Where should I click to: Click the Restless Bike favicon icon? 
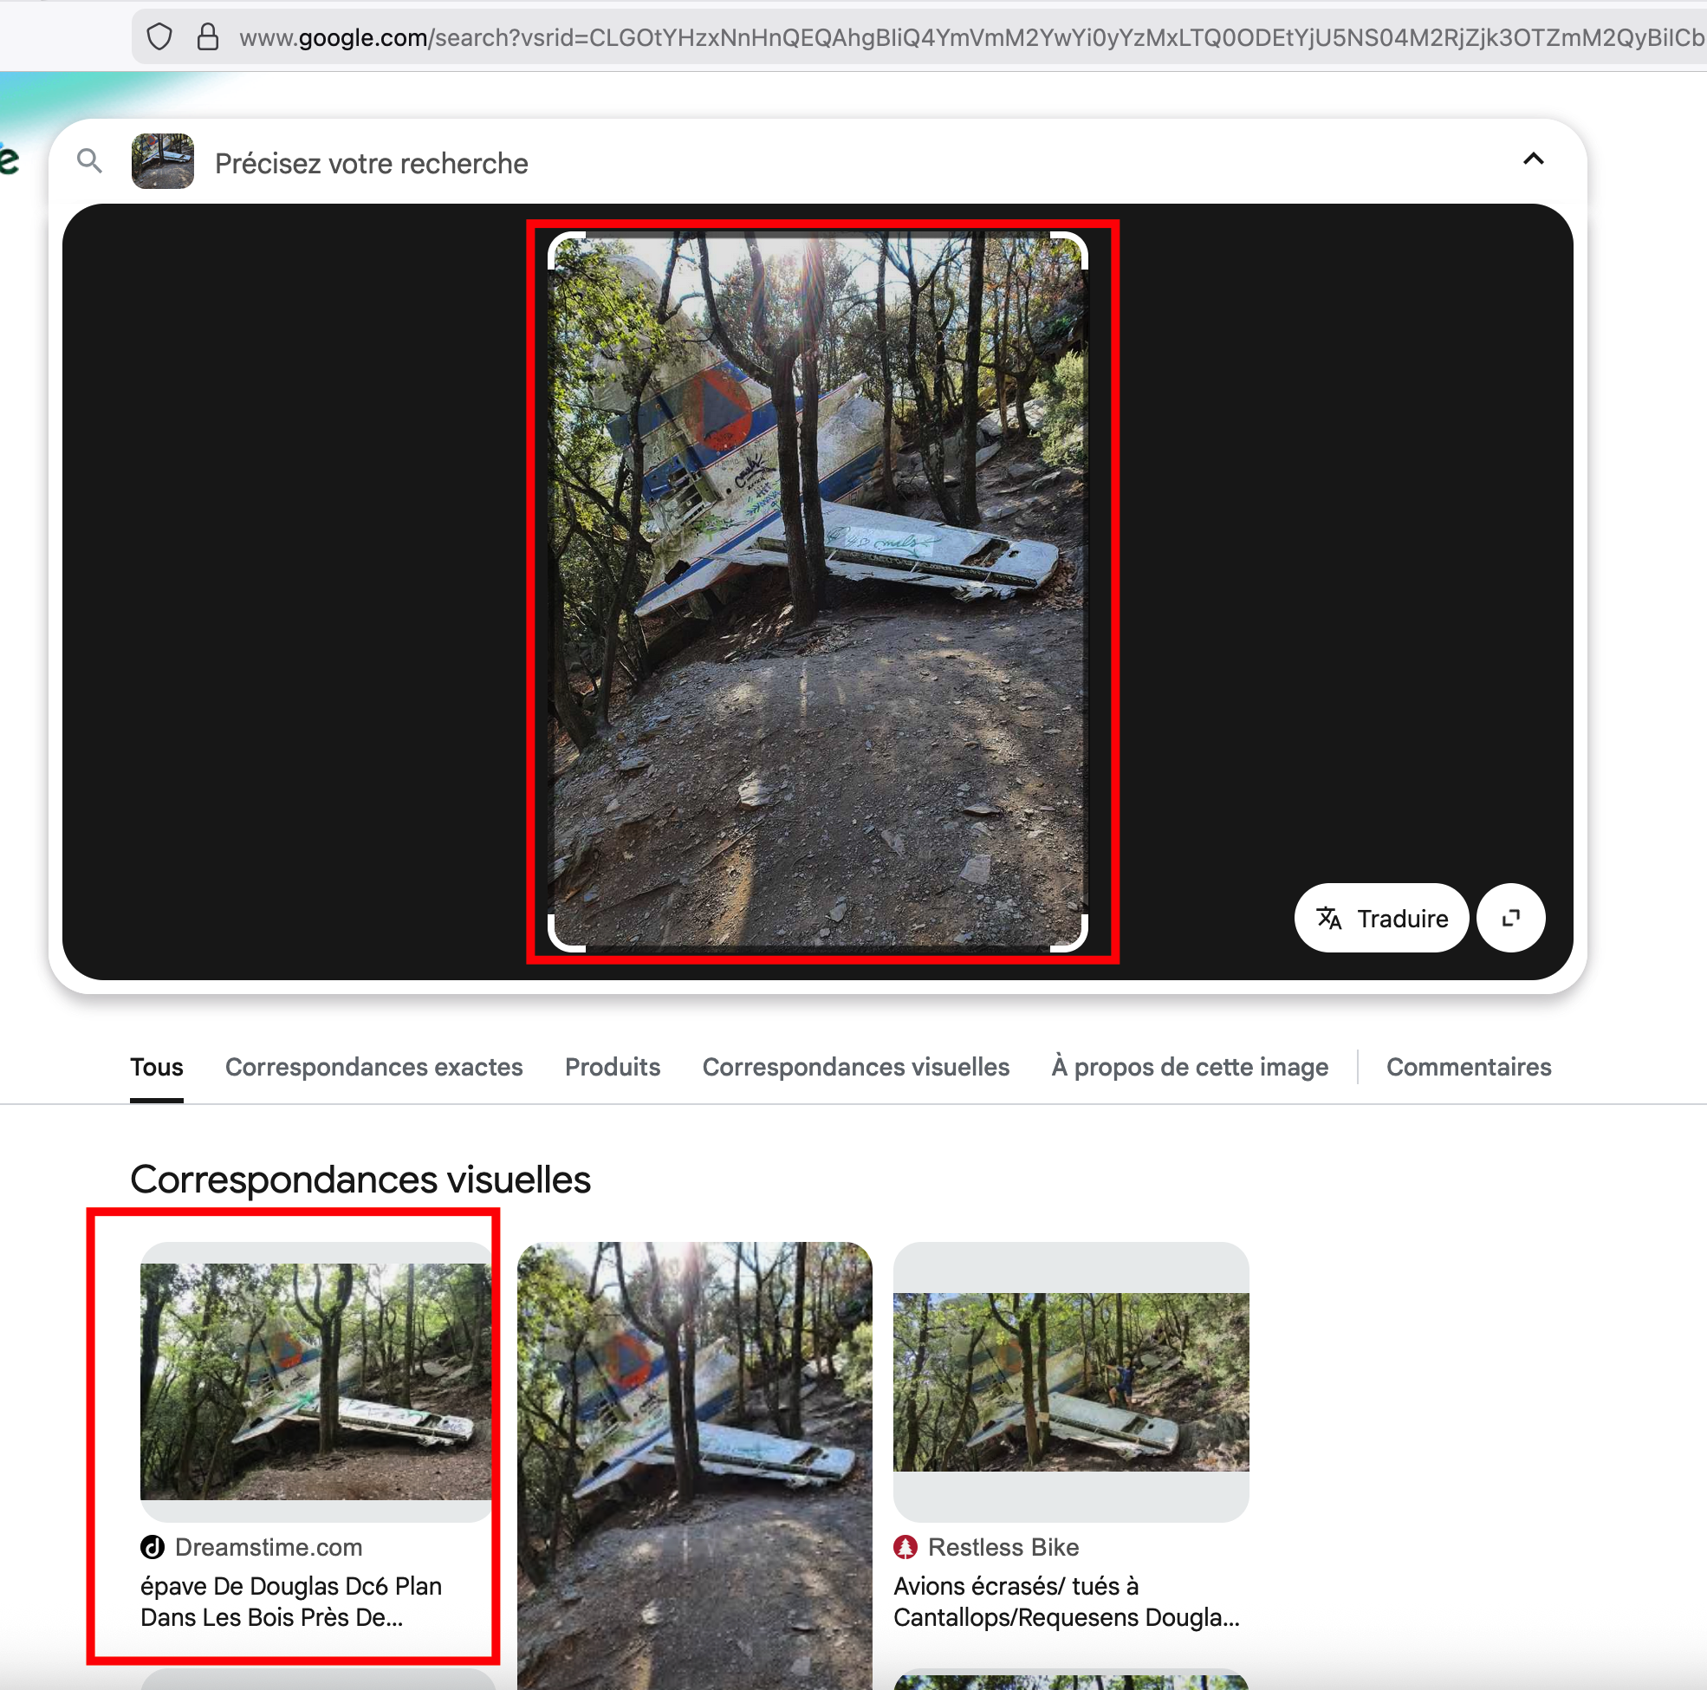[905, 1547]
